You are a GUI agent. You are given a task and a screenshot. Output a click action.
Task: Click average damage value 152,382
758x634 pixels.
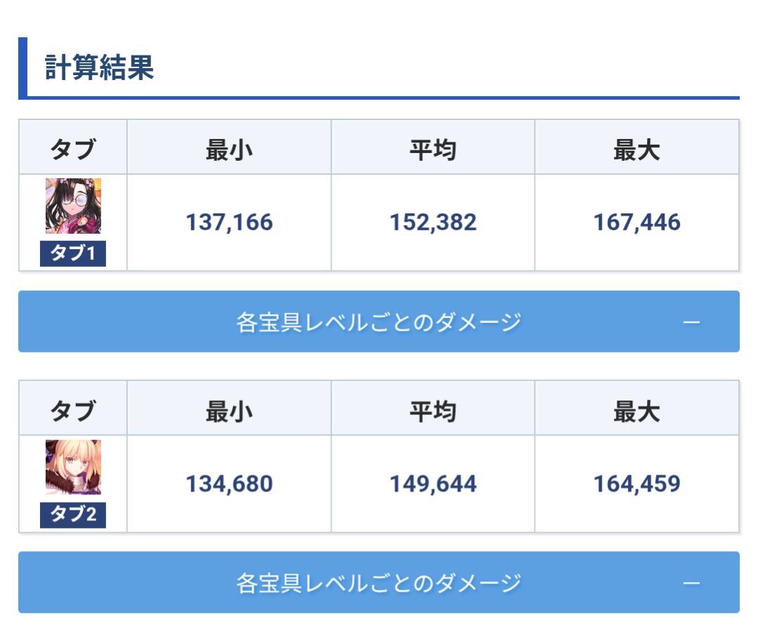pos(433,223)
